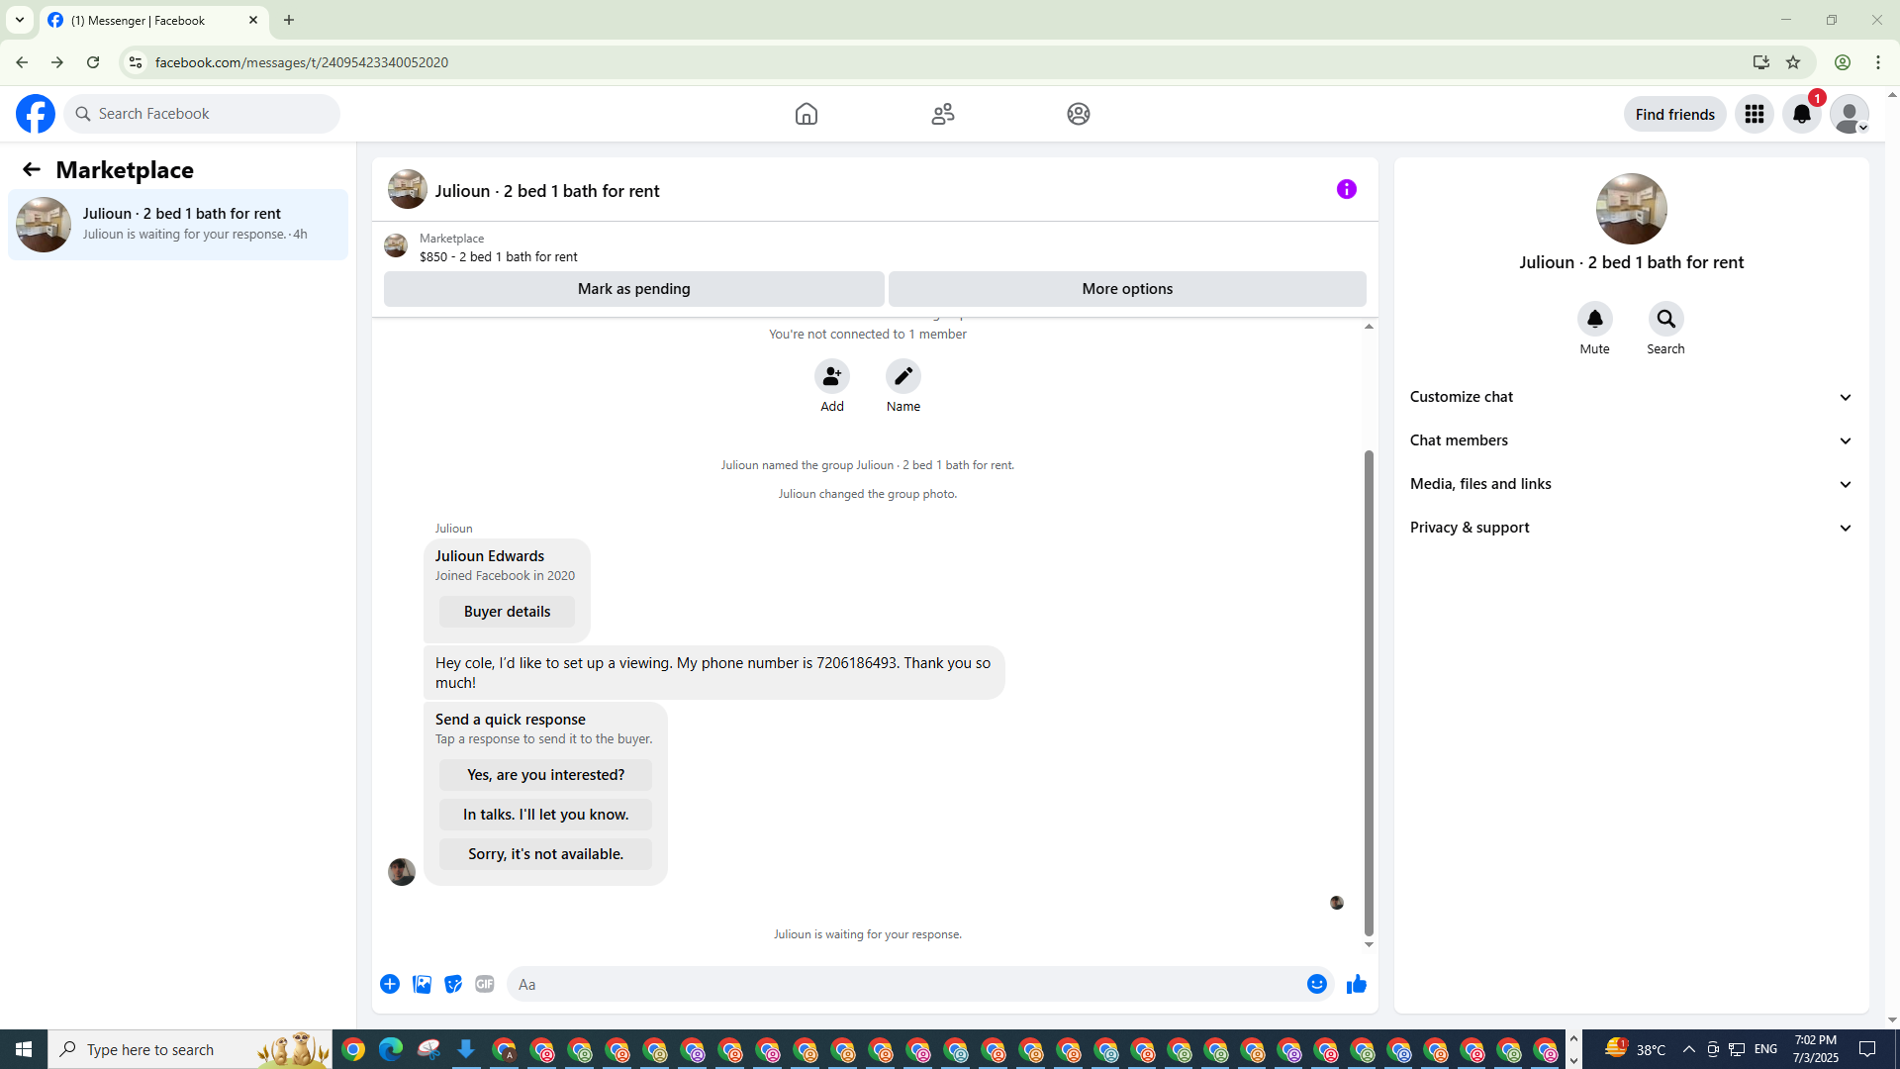This screenshot has height=1069, width=1900.
Task: Click the Aa message input field
Action: [x=905, y=984]
